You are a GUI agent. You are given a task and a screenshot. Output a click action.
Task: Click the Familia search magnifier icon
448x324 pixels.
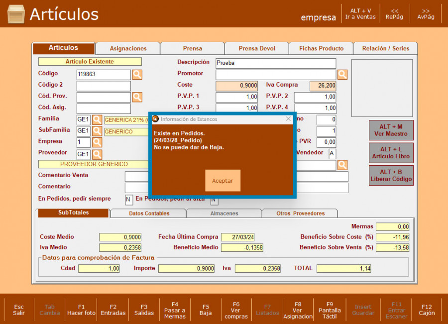97,120
